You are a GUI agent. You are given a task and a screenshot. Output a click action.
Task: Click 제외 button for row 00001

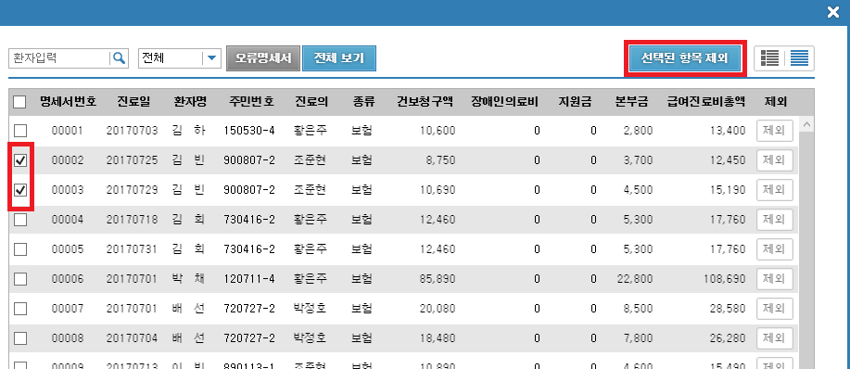click(x=775, y=131)
